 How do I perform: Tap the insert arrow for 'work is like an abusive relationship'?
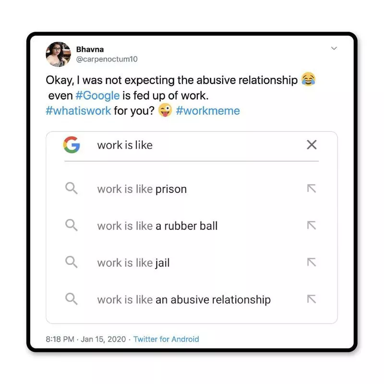(x=312, y=300)
